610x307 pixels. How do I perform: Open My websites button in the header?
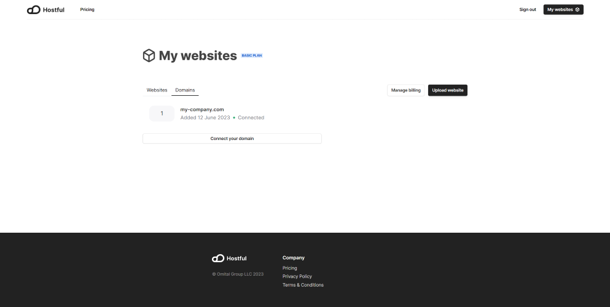click(563, 10)
